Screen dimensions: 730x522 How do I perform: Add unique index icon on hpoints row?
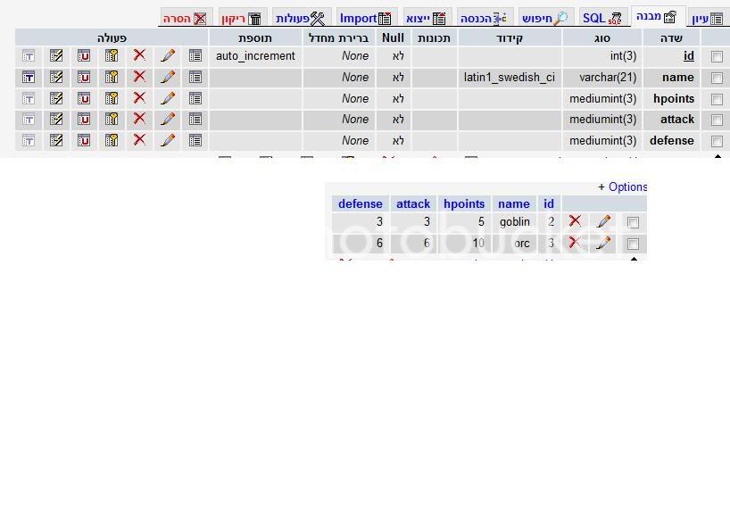click(84, 98)
